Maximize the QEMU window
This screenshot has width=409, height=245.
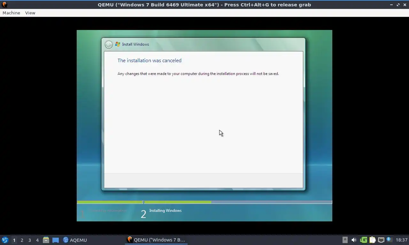pyautogui.click(x=398, y=5)
